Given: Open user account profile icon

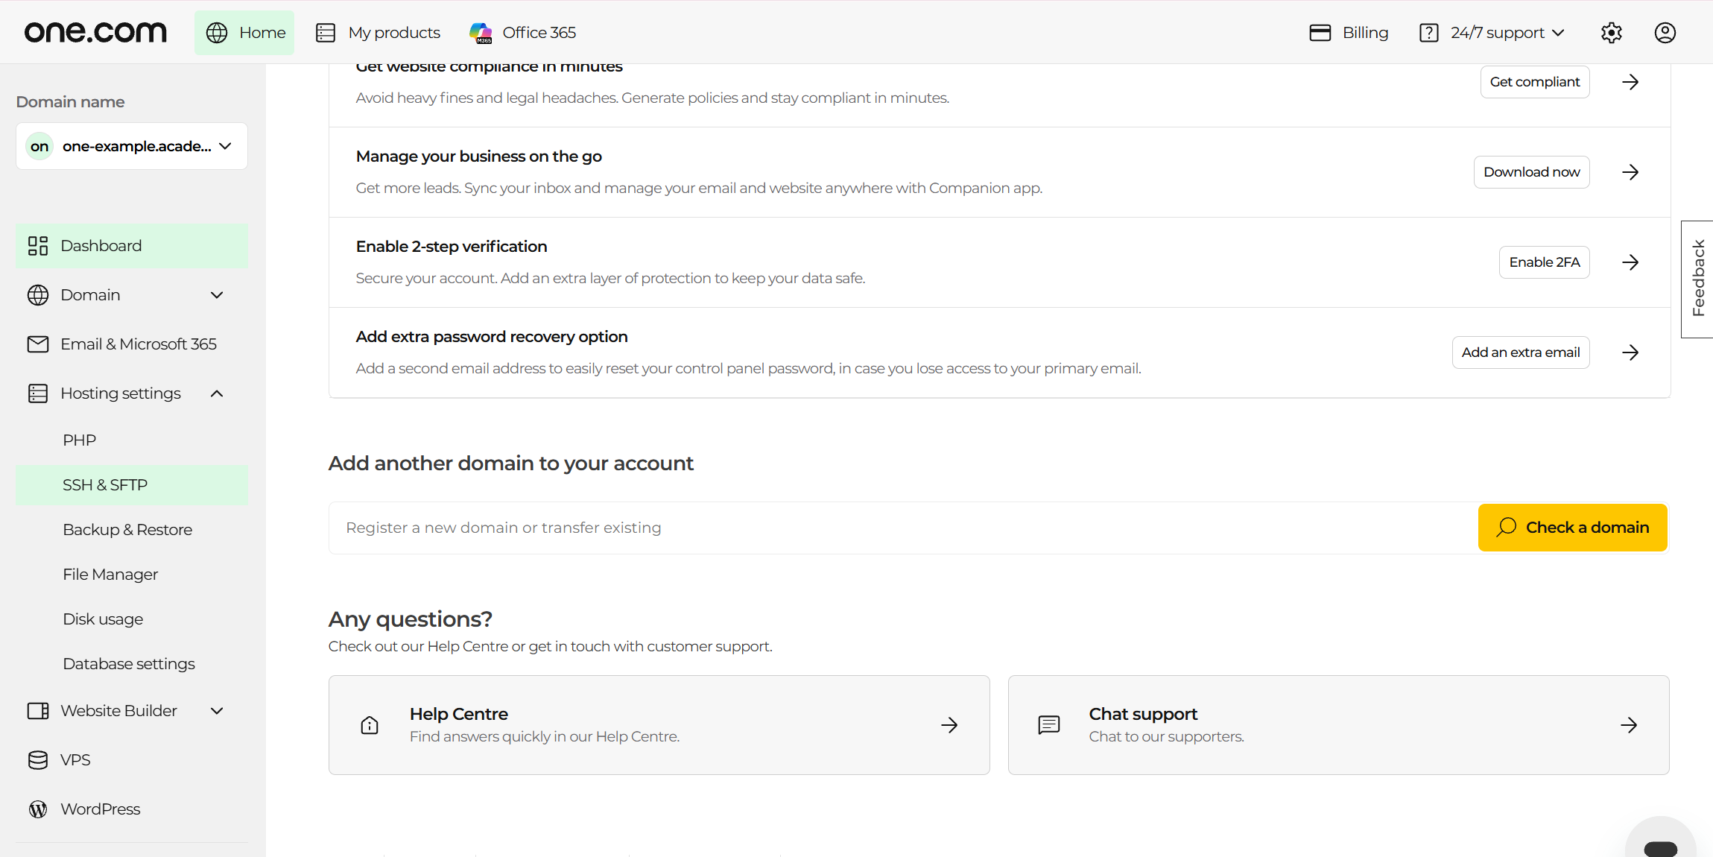Looking at the screenshot, I should click(x=1665, y=33).
